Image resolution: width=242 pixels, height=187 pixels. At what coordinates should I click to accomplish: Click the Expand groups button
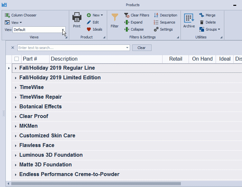point(133,22)
